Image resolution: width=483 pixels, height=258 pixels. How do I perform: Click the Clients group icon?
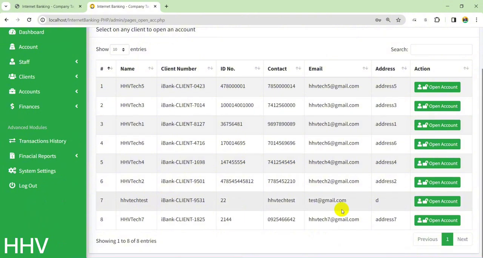click(x=12, y=76)
